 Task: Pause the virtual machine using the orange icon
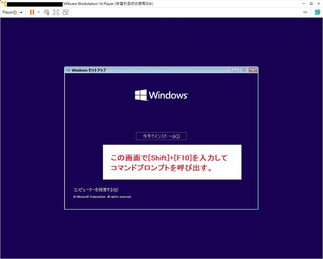coord(32,12)
